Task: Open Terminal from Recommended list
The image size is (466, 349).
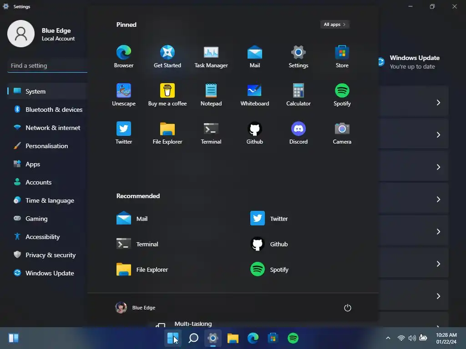Action: [x=137, y=244]
